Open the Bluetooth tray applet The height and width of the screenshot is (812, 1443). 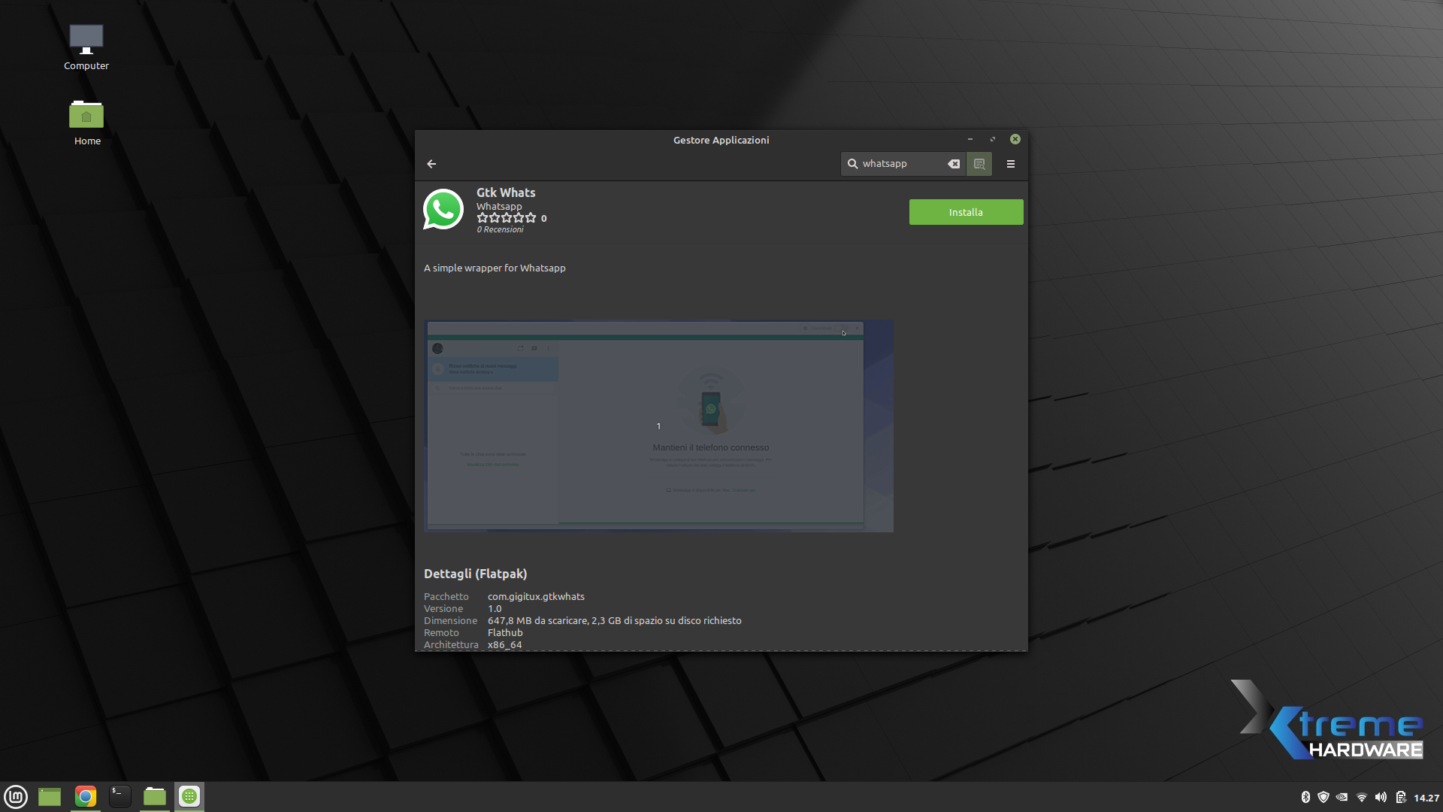1305,798
